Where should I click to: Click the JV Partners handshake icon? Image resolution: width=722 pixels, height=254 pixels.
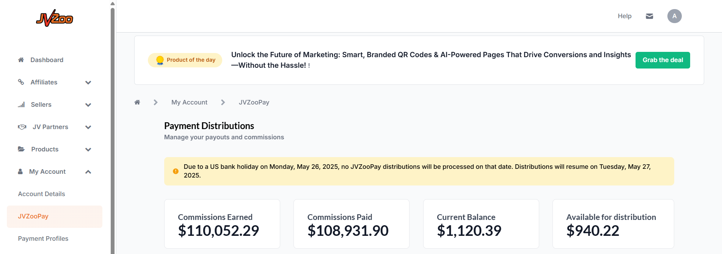(22, 127)
